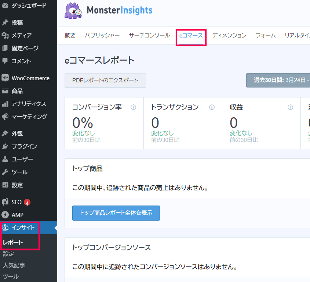Open 外観 menu item
Image resolution: width=310 pixels, height=282 pixels.
[17, 133]
